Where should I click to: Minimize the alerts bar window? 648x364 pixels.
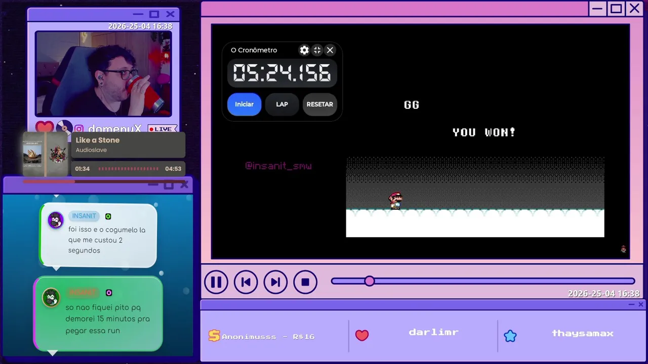click(x=631, y=304)
